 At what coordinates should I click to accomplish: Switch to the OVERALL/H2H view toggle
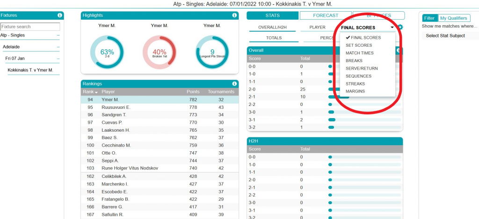tap(271, 28)
